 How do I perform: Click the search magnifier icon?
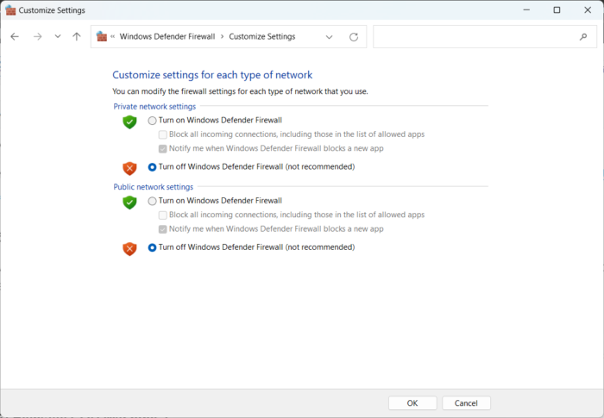click(x=583, y=37)
